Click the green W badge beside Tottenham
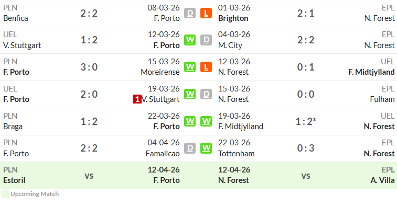 click(206, 148)
